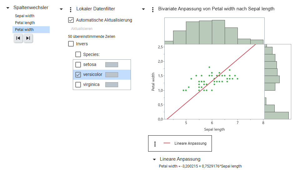The width and height of the screenshot is (295, 170).
Task: Uncheck Automatische Aktualisierung checkbox
Action: click(x=71, y=20)
